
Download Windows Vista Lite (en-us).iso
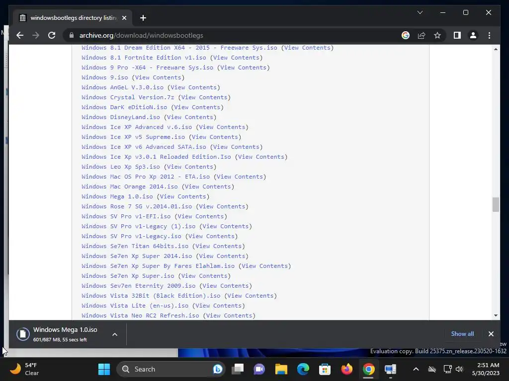pos(135,306)
